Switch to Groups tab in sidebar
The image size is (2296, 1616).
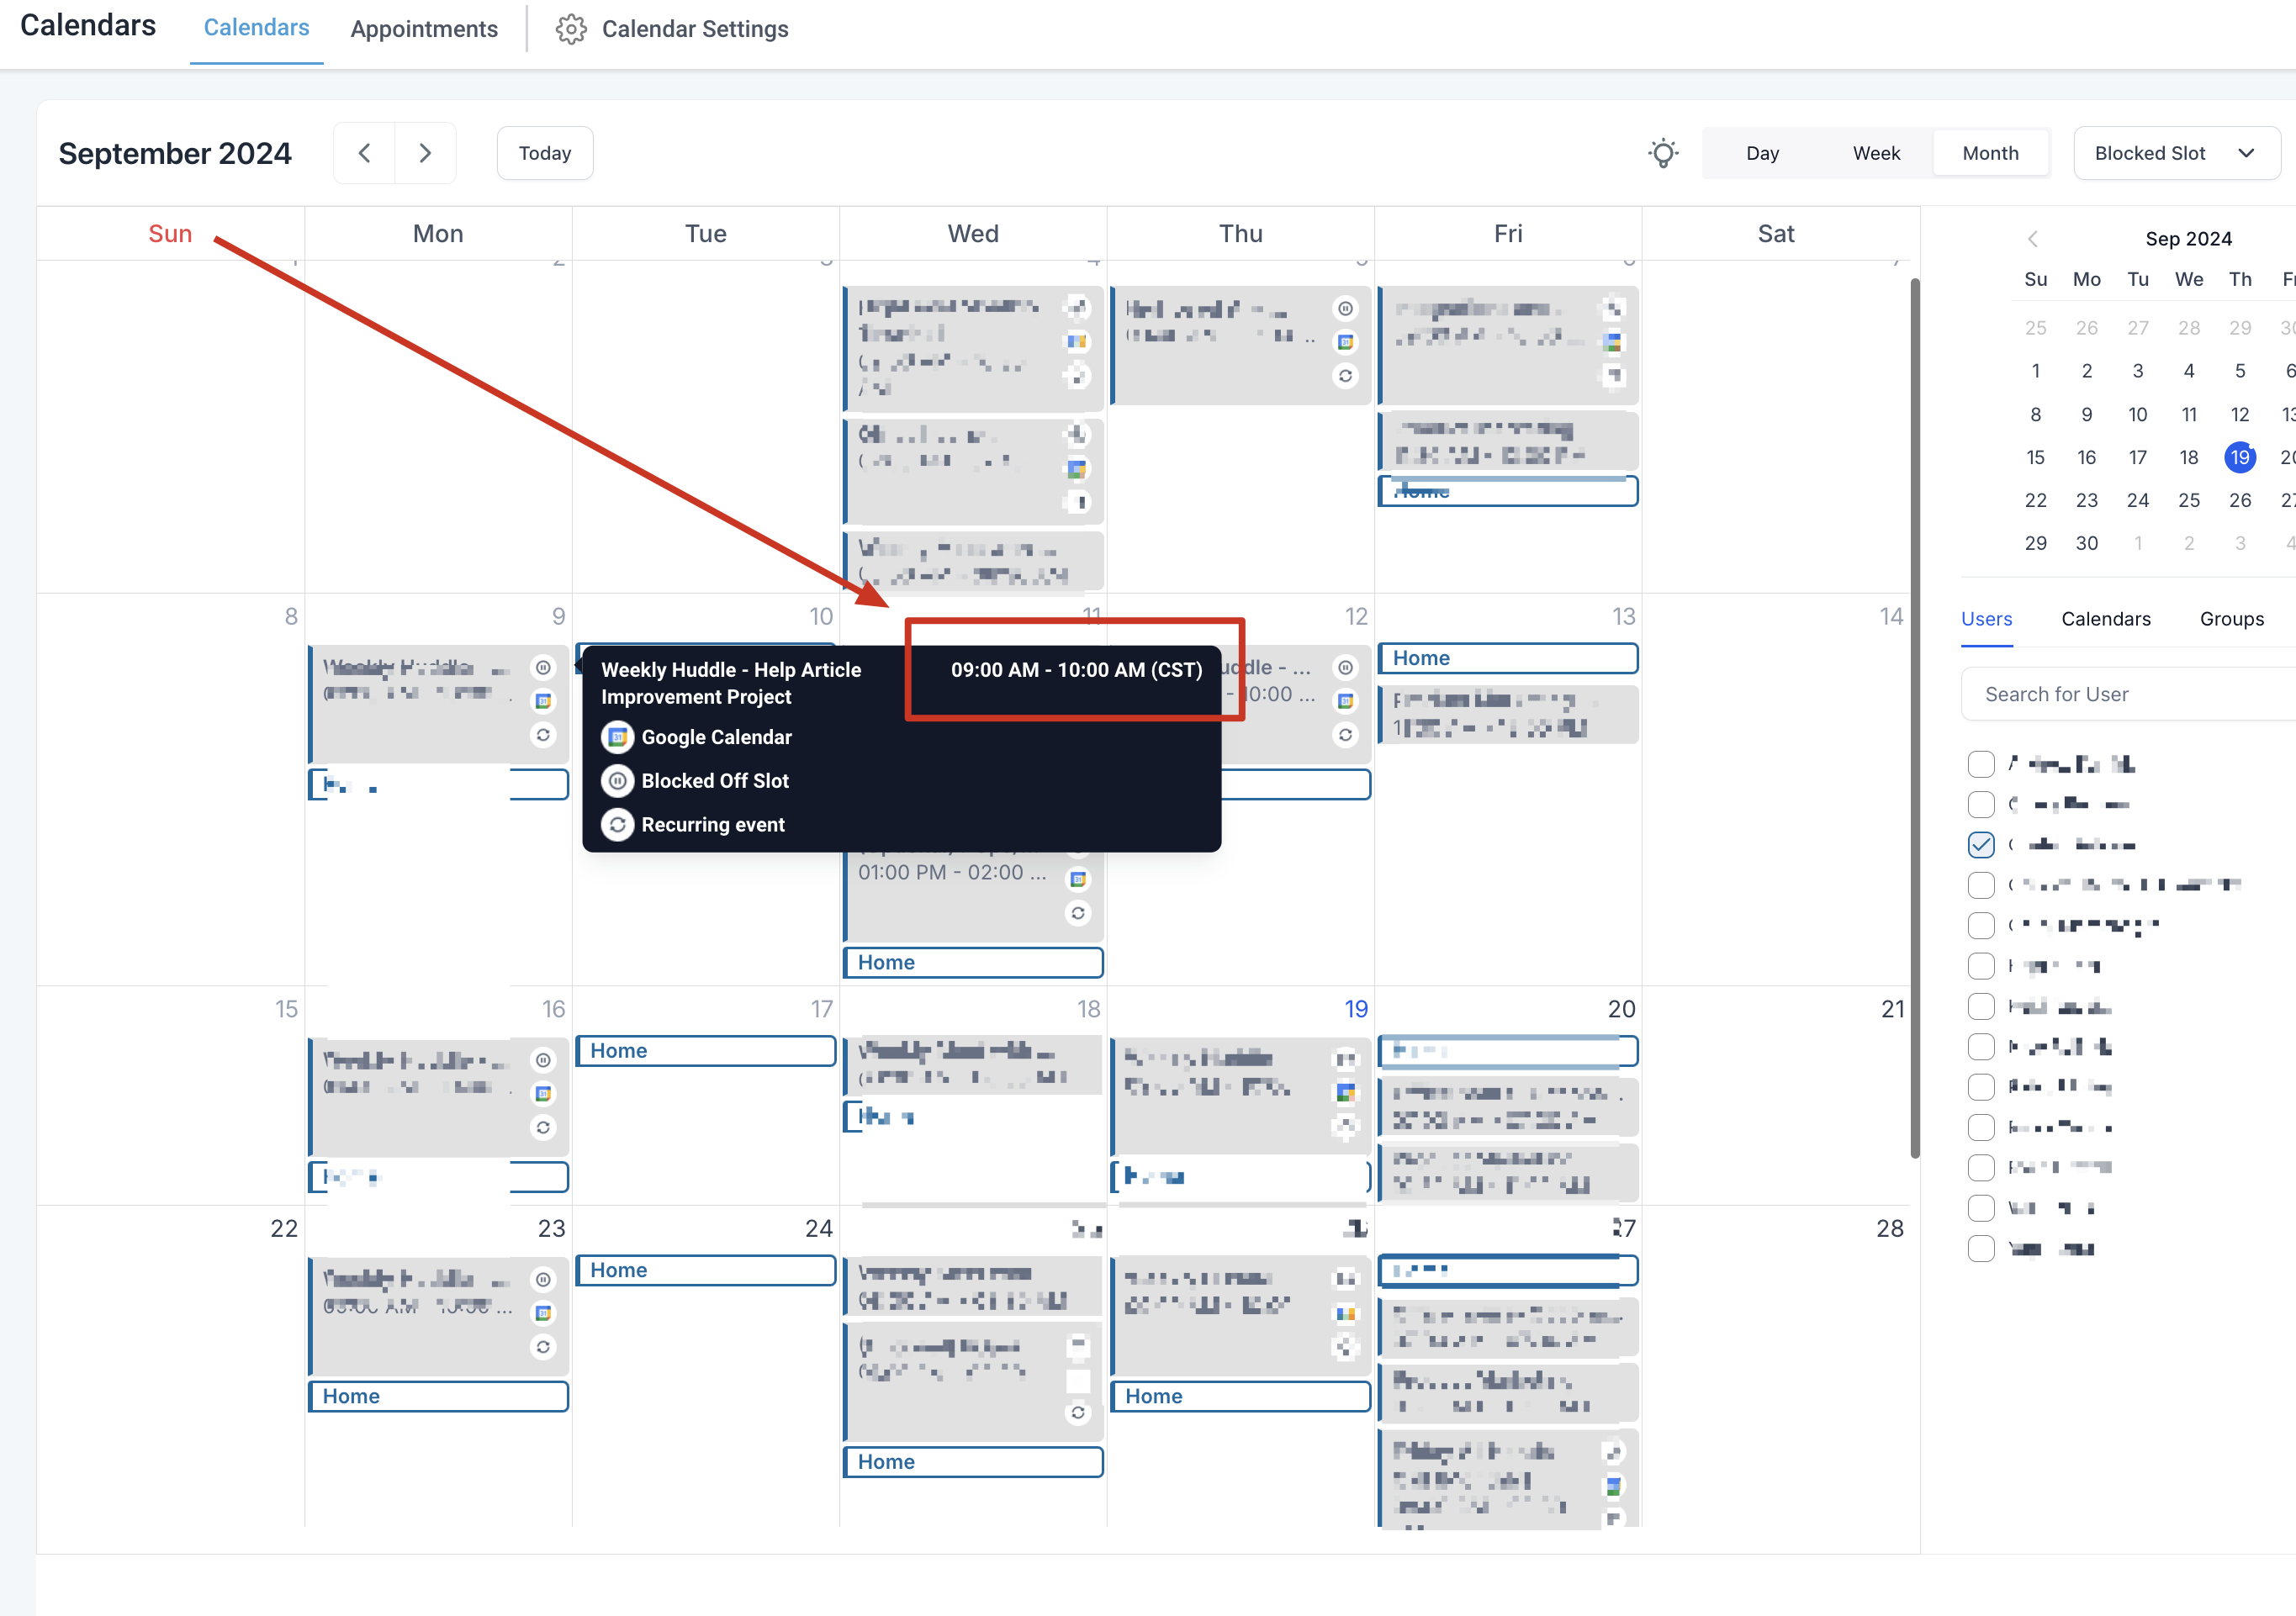coord(2231,619)
